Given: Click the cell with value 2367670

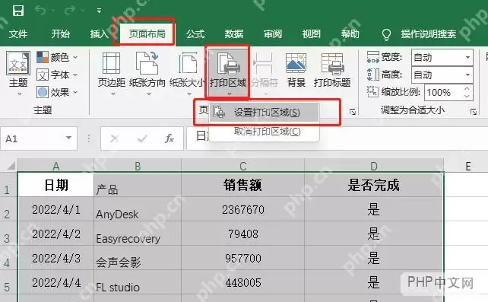Looking at the screenshot, I should (x=242, y=209).
